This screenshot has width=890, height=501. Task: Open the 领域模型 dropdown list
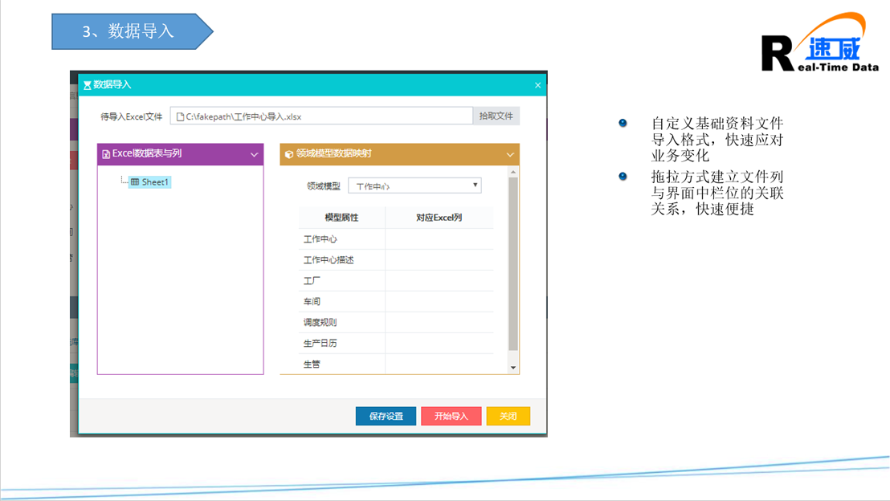pos(414,185)
